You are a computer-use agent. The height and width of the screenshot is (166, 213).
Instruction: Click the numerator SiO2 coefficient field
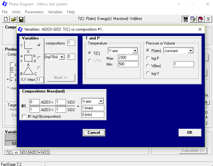(61, 102)
